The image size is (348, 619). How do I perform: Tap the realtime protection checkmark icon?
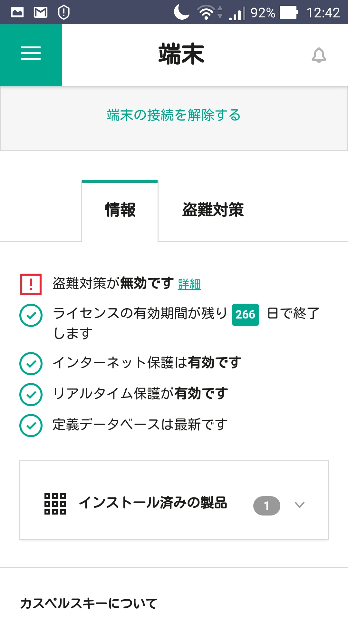(31, 394)
